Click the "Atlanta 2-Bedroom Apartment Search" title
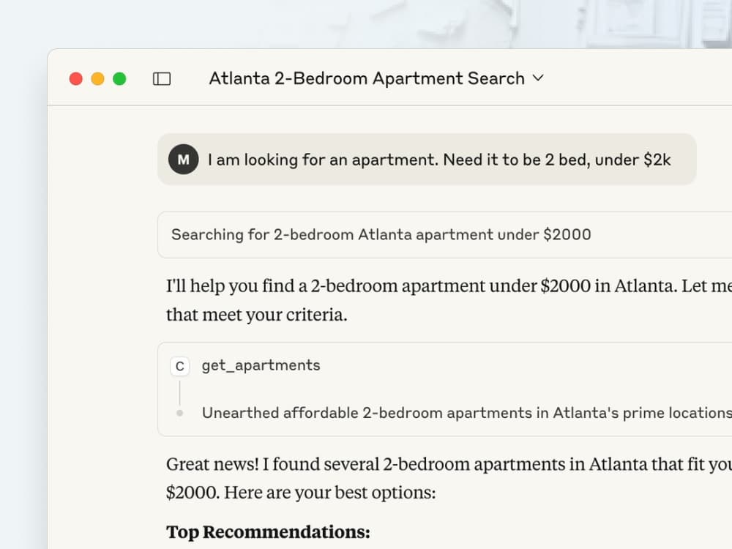This screenshot has height=549, width=732. point(366,78)
